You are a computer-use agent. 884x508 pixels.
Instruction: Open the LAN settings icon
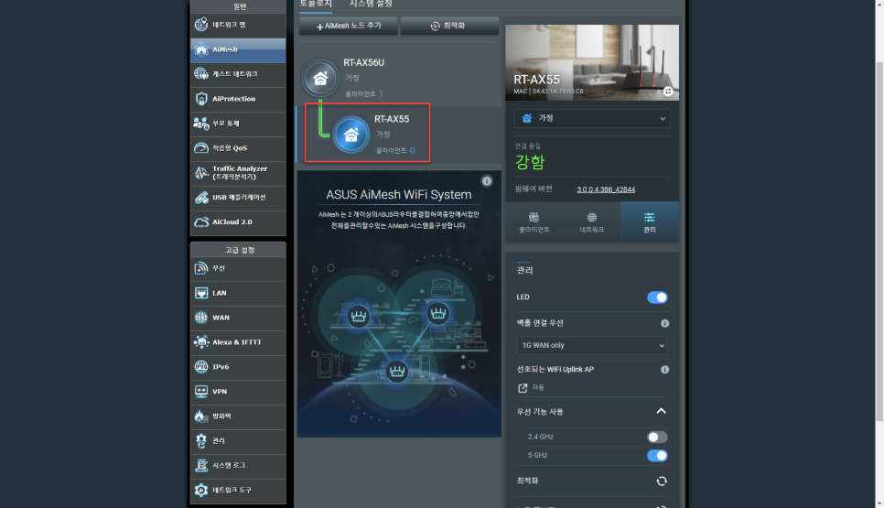[201, 293]
